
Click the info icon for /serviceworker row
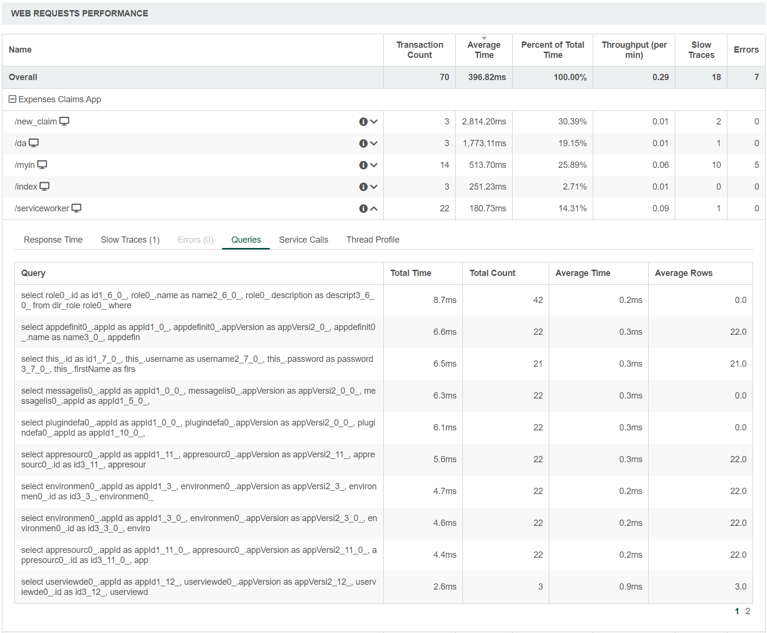point(363,208)
